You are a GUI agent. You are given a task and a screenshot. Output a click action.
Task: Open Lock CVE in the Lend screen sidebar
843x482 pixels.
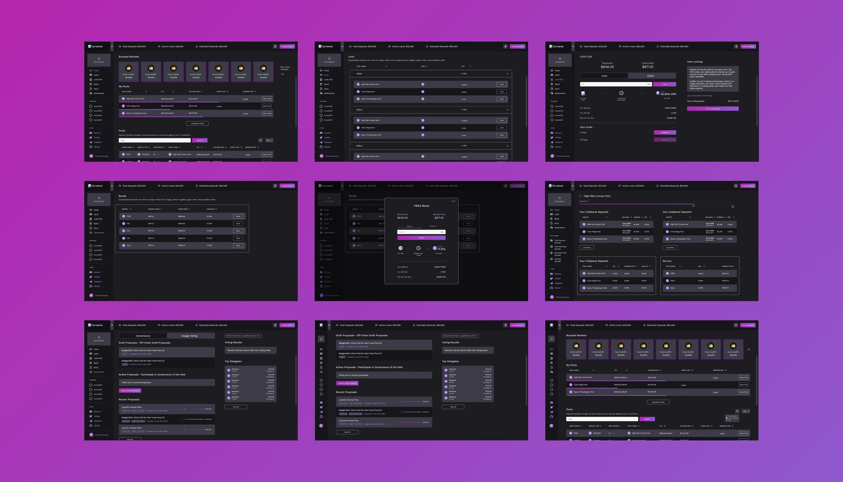[x=326, y=80]
